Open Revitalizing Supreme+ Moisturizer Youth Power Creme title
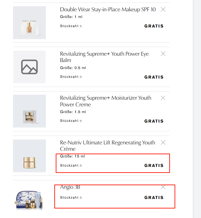The height and width of the screenshot is (218, 201). [105, 101]
